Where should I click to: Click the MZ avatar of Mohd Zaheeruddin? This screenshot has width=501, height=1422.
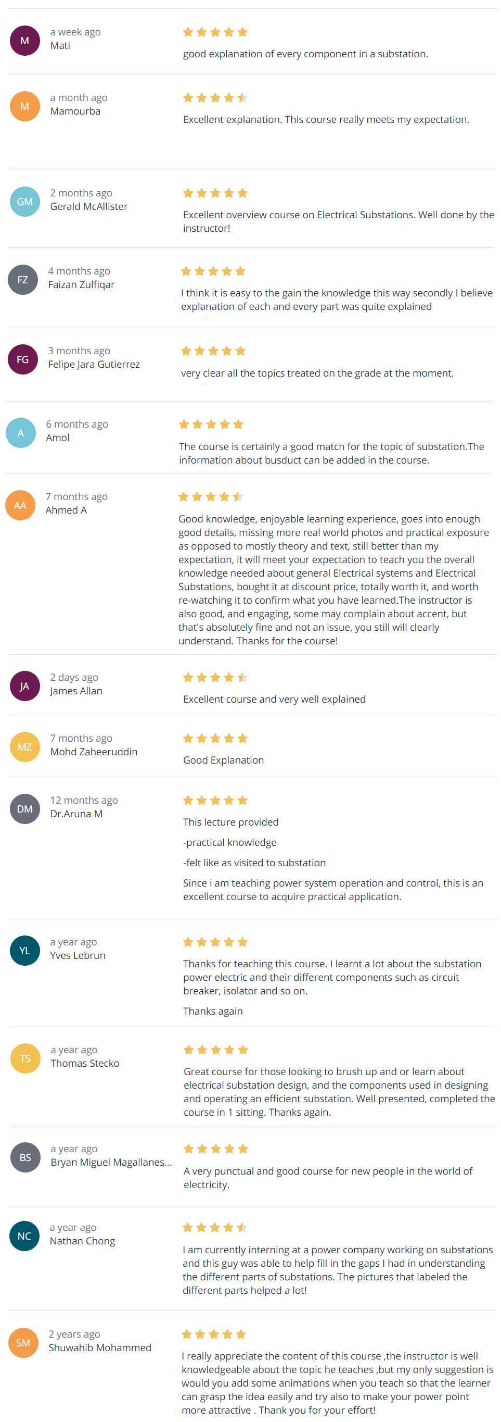point(25,746)
